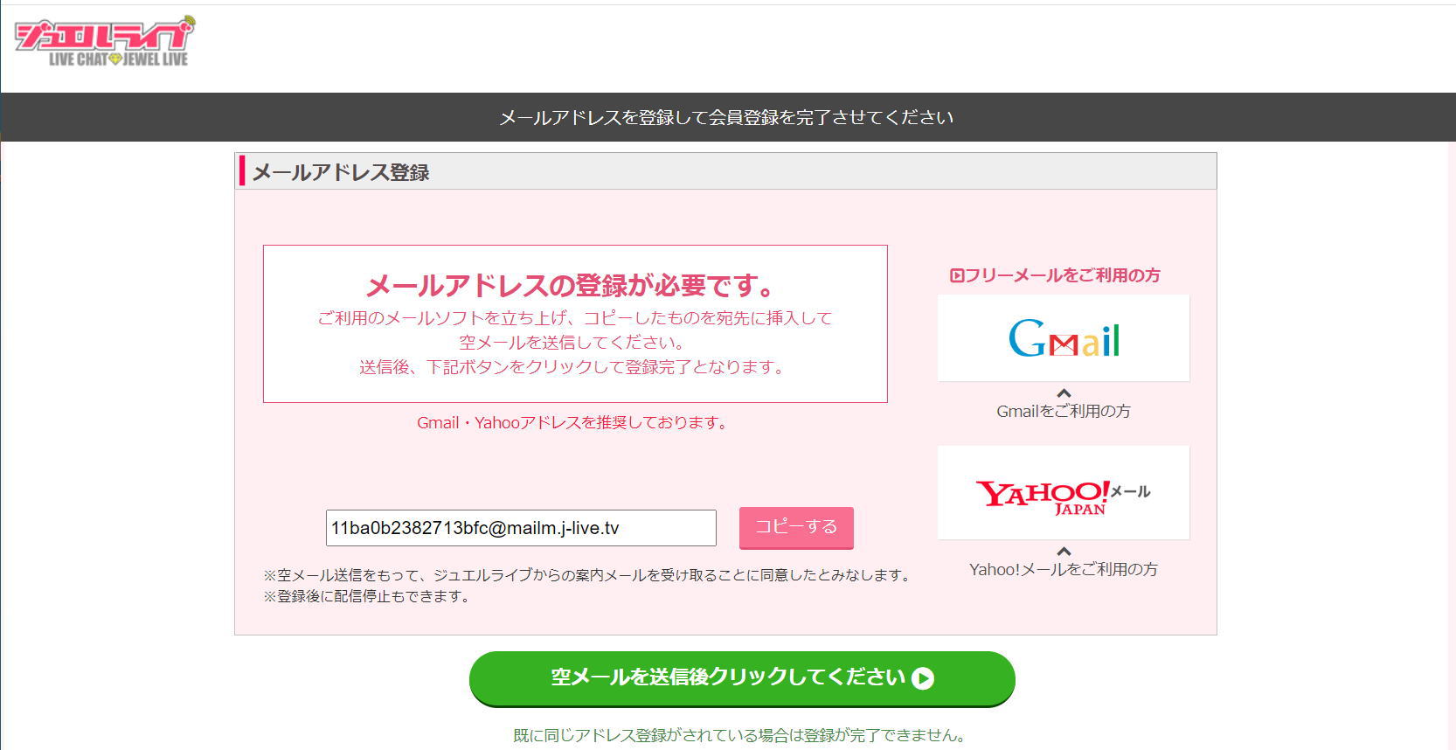This screenshot has width=1456, height=750.
Task: Click the Gmail logo image
Action: 1063,338
